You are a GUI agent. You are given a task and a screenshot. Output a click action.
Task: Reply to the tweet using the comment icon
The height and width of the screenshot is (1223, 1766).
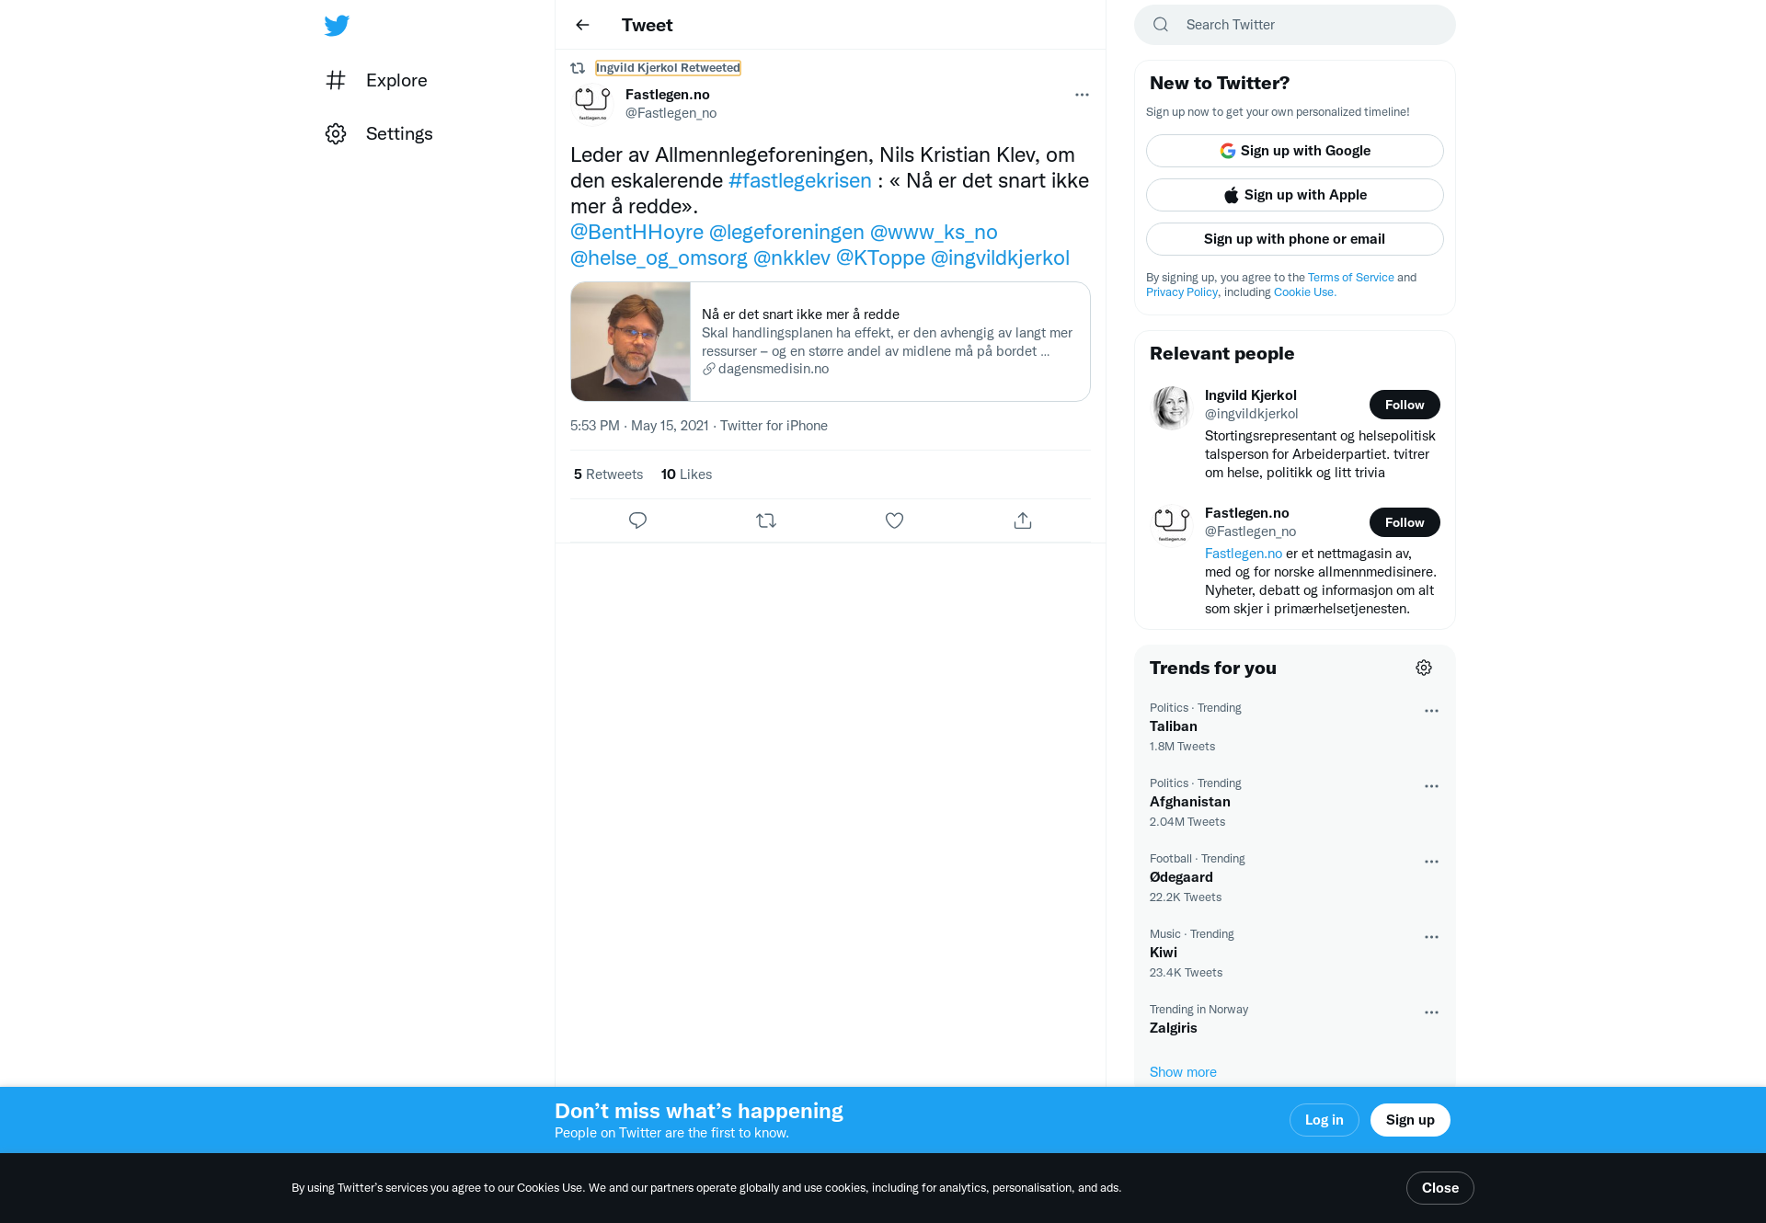point(637,520)
